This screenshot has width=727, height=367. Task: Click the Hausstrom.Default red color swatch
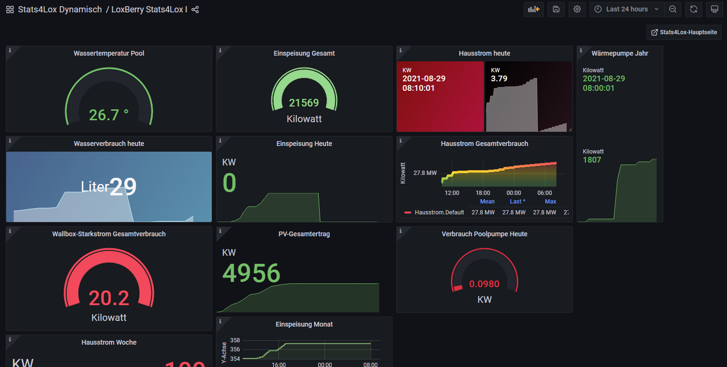[407, 212]
